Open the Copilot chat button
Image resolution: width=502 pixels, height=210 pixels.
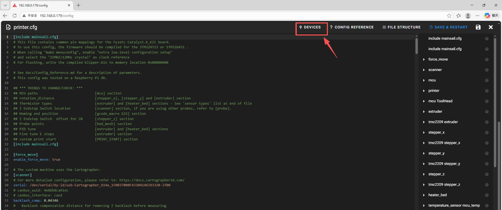point(491,16)
